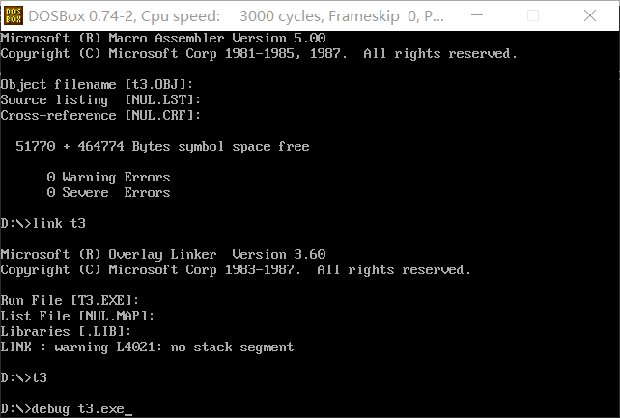Click the DOSBox icon in title bar

coord(13,15)
